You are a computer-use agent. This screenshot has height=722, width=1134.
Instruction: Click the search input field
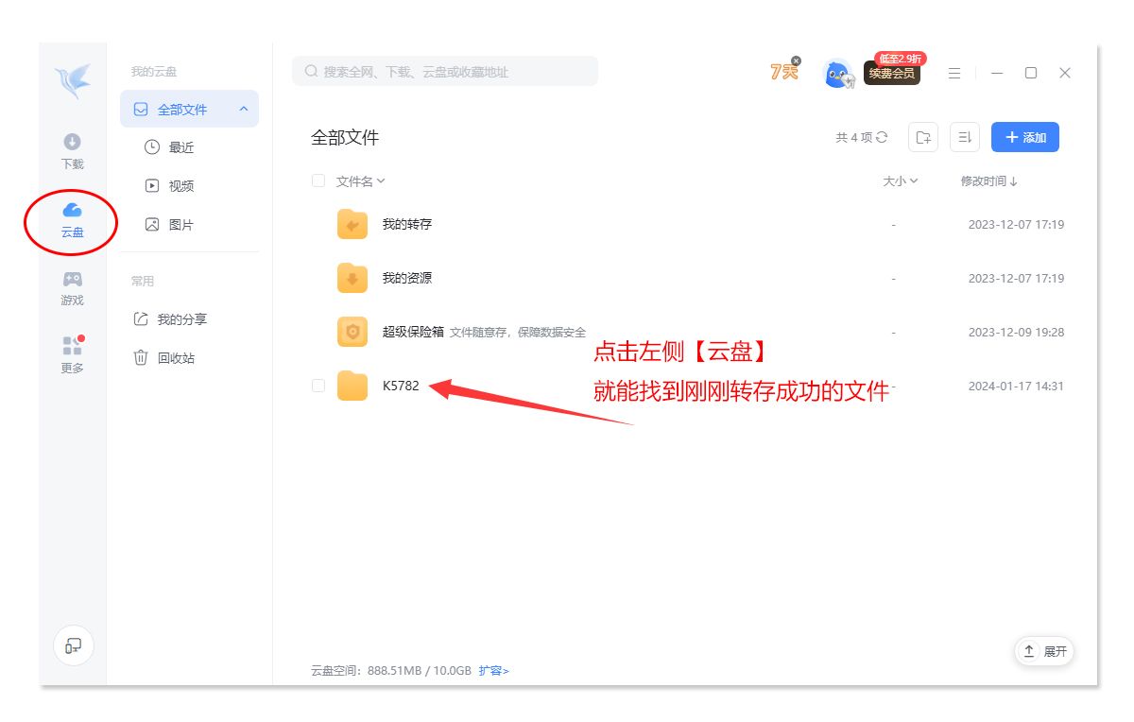444,72
